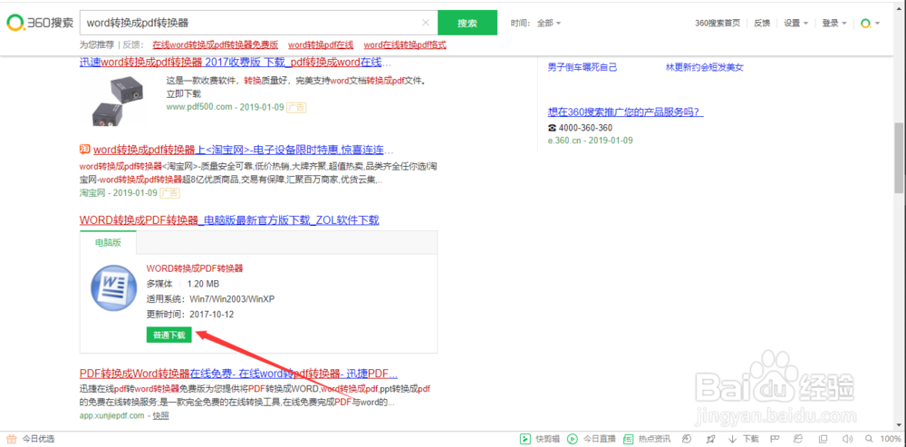Click the rocket speed-up icon in the status bar
Screen dimensions: 906x447
(x=710, y=439)
